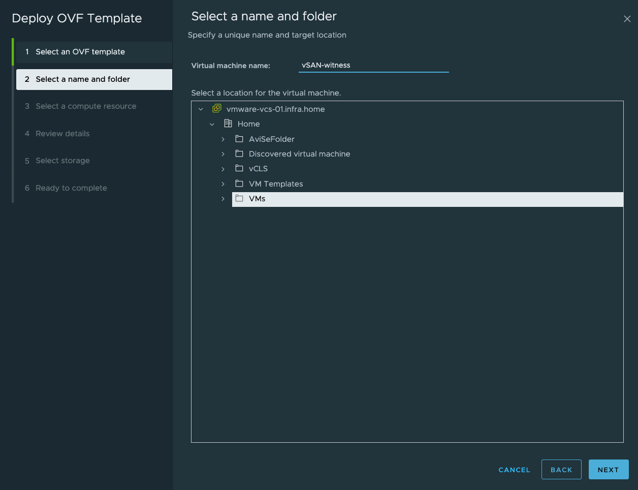Expand the AviSeFolder folder
The width and height of the screenshot is (638, 490).
223,139
